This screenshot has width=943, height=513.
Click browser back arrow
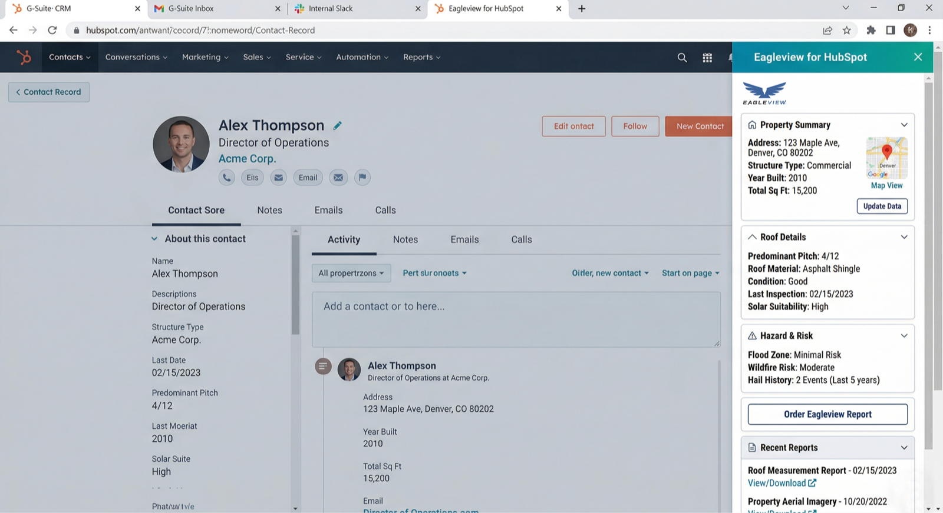(x=13, y=30)
